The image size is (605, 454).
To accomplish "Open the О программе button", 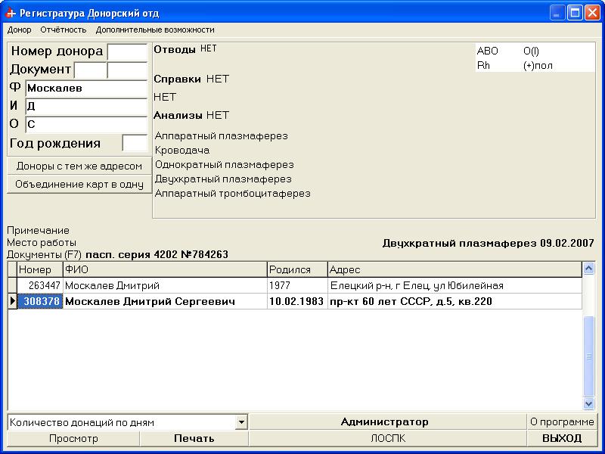I will click(561, 422).
